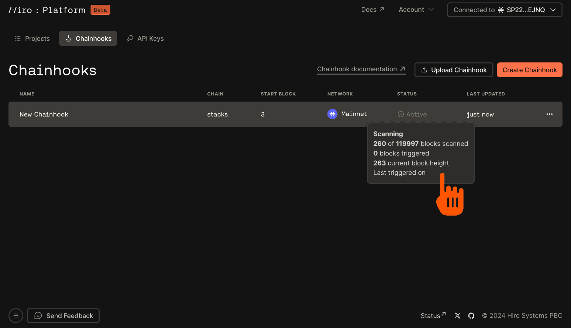Go to the API Keys tab
Viewport: 571px width, 328px height.
point(145,38)
